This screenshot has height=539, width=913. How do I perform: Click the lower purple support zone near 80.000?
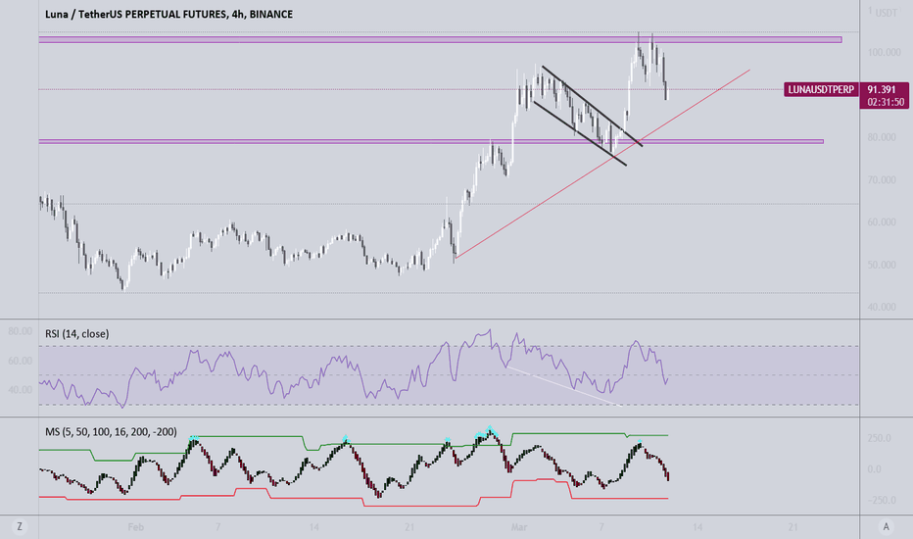click(x=431, y=141)
